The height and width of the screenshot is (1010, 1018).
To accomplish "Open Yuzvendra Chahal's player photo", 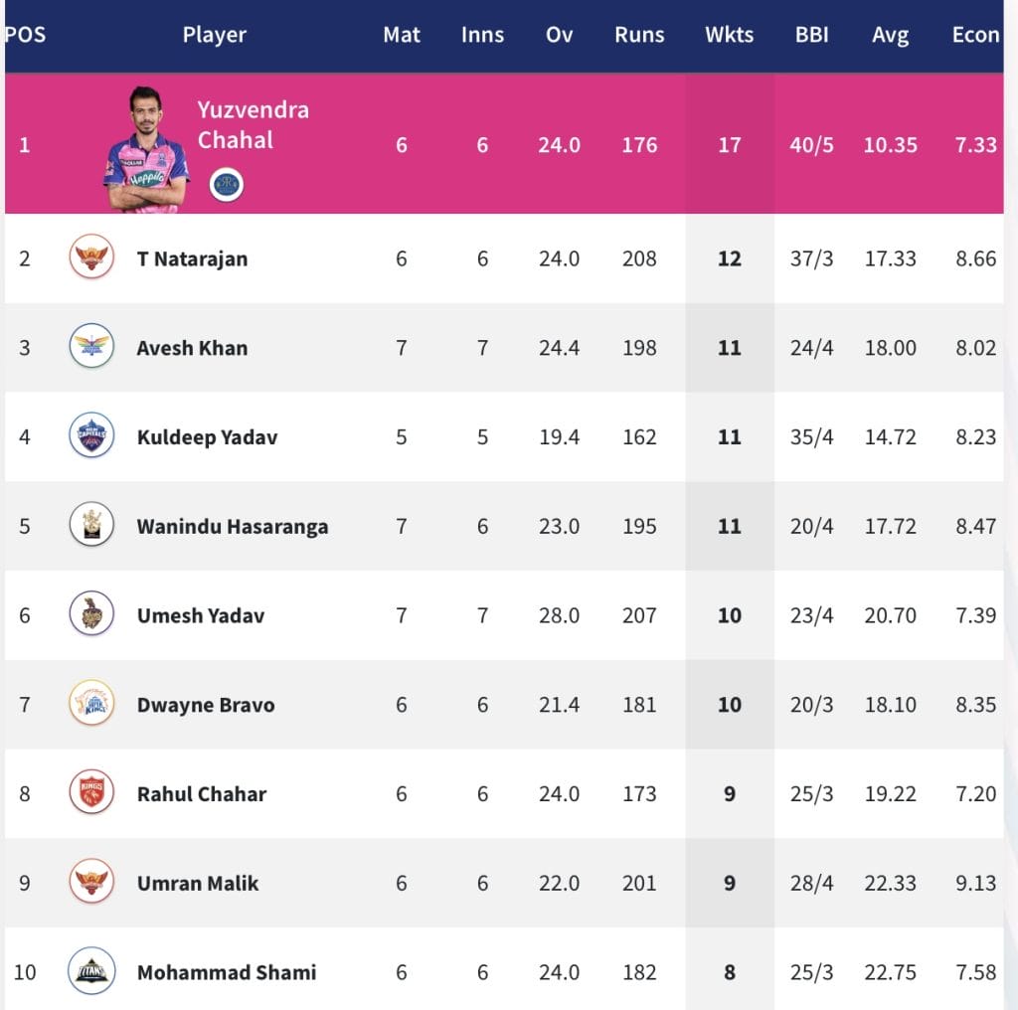I will tap(145, 149).
